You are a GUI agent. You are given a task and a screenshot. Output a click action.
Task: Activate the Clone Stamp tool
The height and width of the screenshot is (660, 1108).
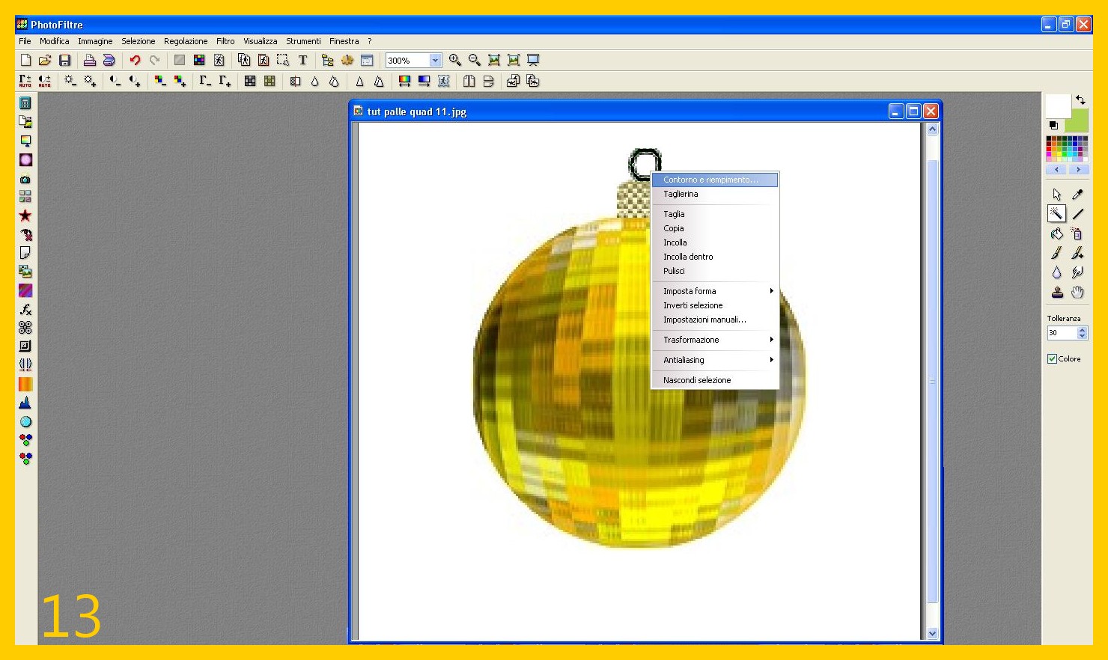point(1056,293)
